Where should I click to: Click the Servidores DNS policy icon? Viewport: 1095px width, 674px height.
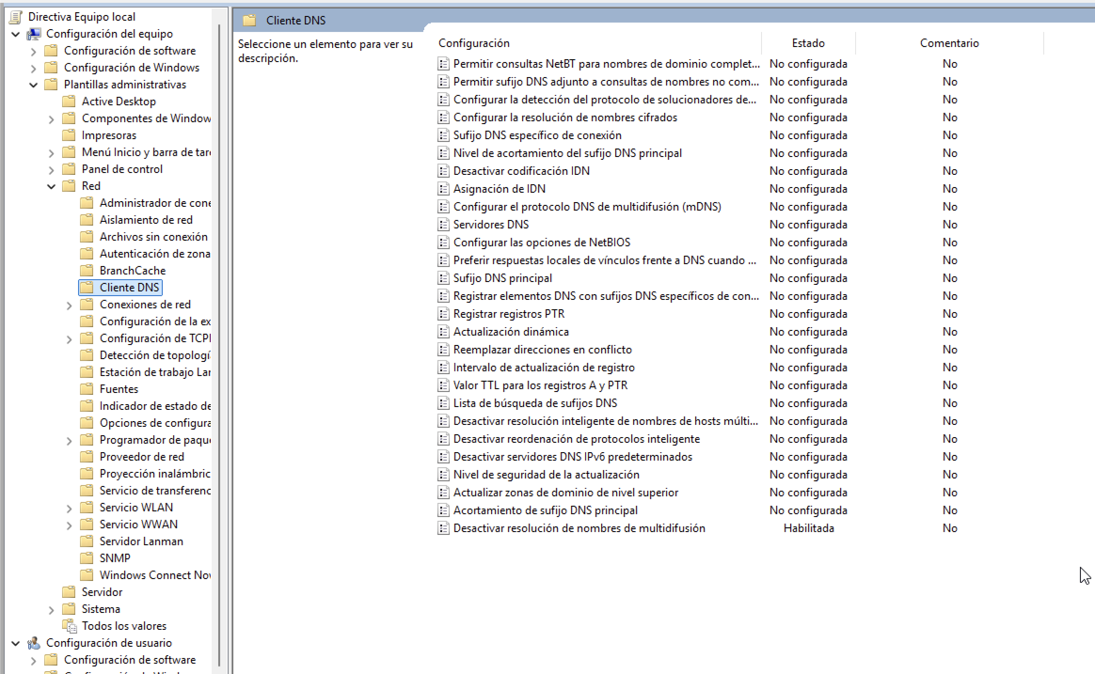[443, 225]
